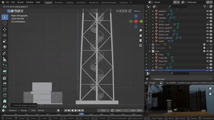The height and width of the screenshot is (120, 214).
Task: Toggle the parts collection checkbox
Action: click(x=204, y=44)
